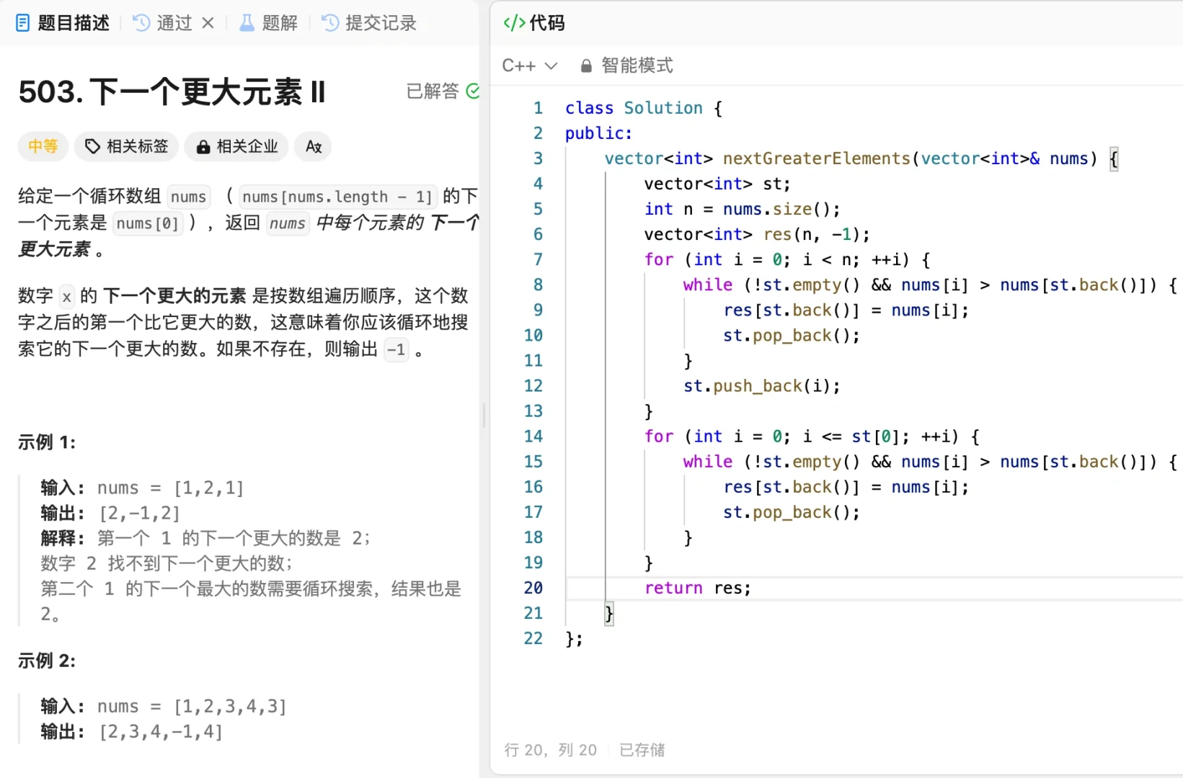This screenshot has width=1183, height=778.
Task: Open the C++ language dropdown
Action: tap(530, 66)
